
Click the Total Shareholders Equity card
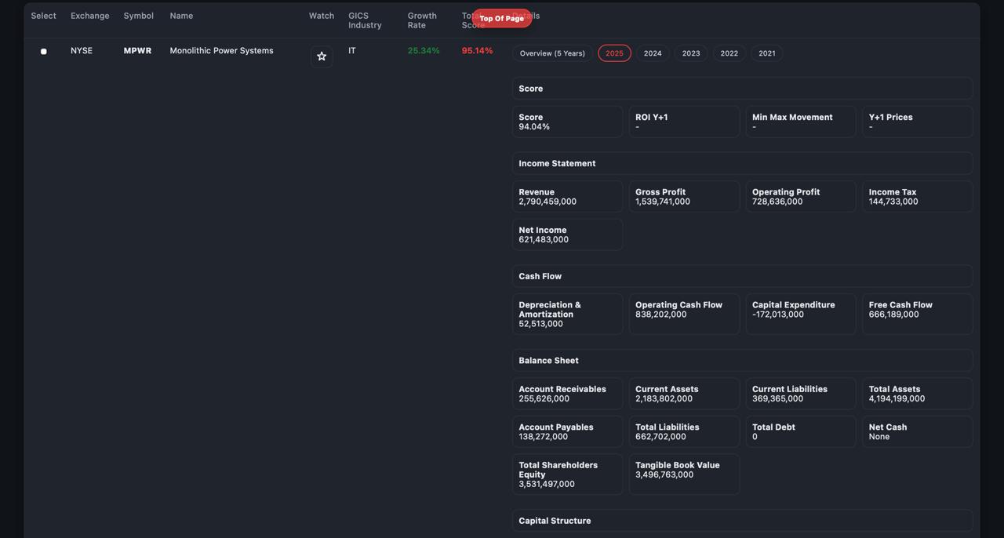567,474
